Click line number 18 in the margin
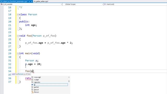167x94 pixels. point(10,15)
